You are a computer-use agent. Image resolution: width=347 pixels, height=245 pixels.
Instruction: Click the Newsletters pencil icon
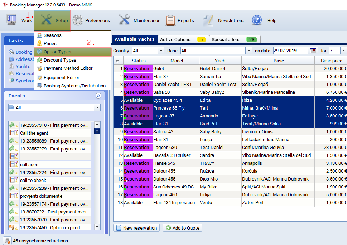tap(208, 20)
